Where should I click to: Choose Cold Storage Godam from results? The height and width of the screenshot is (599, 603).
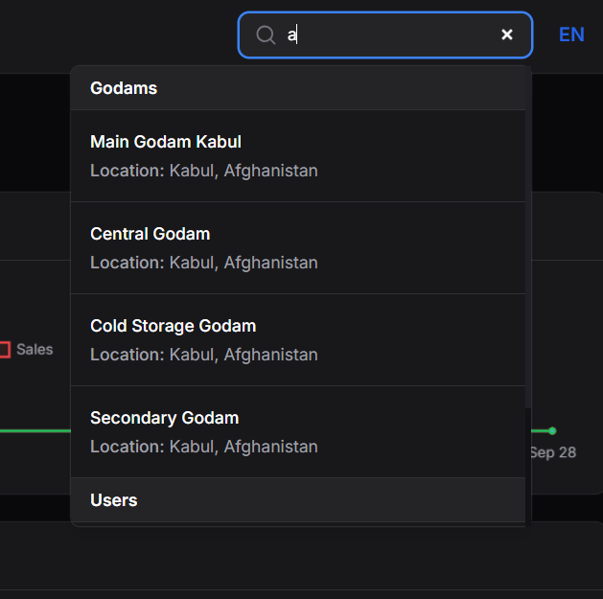(174, 326)
